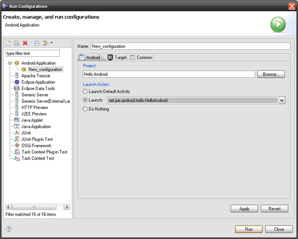Delete selected configuration with red X icon
This screenshot has width=298, height=239.
(x=25, y=43)
